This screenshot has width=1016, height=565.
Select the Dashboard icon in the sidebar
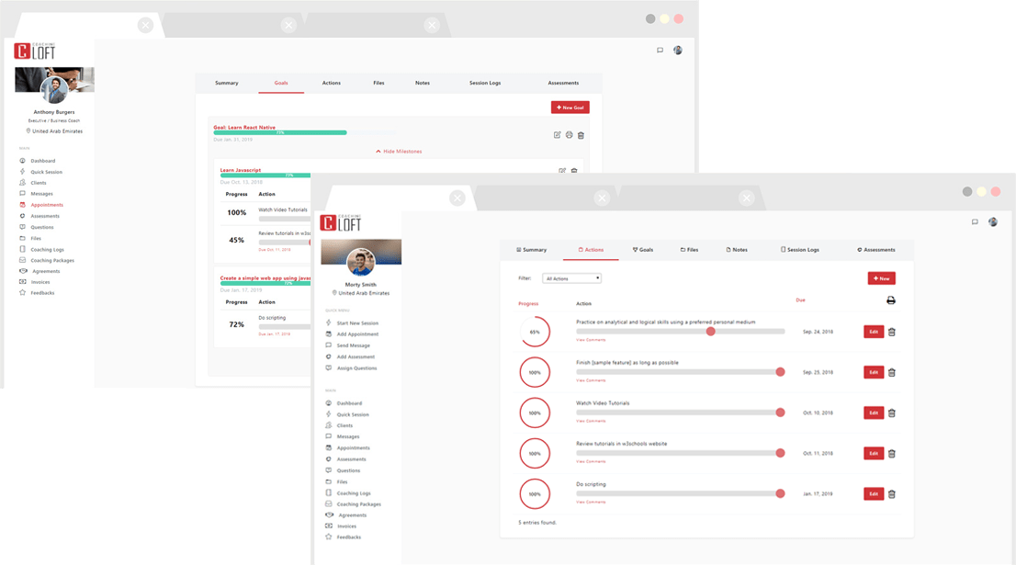pyautogui.click(x=328, y=403)
